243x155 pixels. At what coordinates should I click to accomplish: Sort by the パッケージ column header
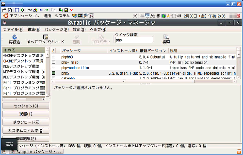pos(84,51)
